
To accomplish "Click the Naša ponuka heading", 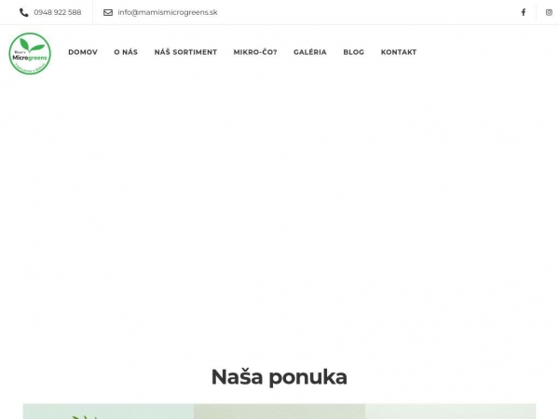I will (279, 377).
